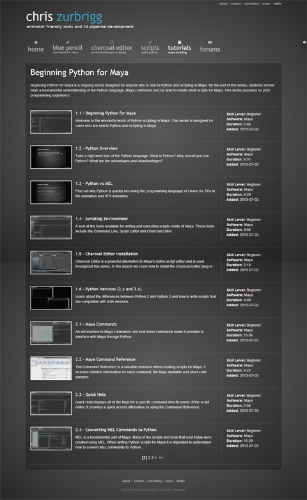Open thumbnail for 1.4 Scripting Environment
The height and width of the screenshot is (500, 307).
(51, 228)
